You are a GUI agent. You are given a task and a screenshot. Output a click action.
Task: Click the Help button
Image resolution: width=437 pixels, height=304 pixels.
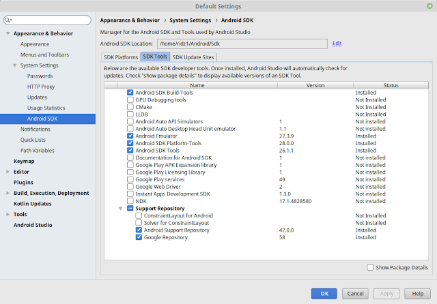point(417,293)
